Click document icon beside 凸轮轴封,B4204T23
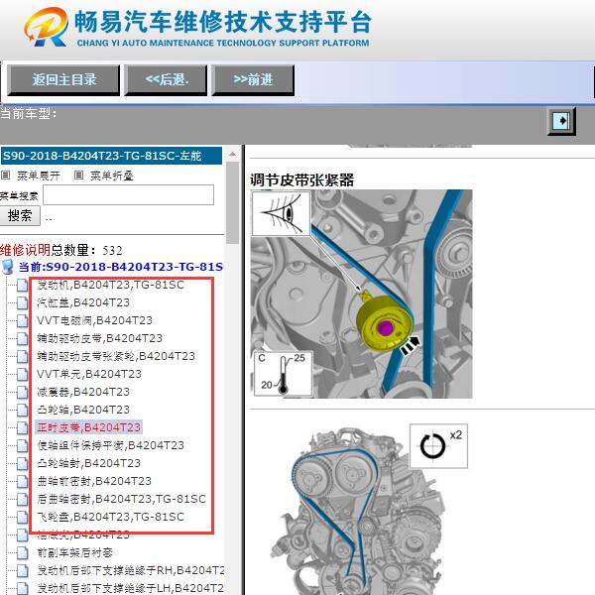595x595 pixels. [x=23, y=463]
